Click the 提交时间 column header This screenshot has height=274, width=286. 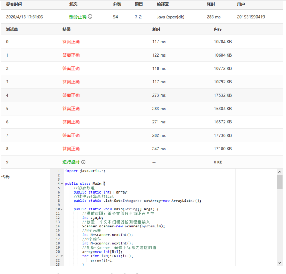point(14,5)
